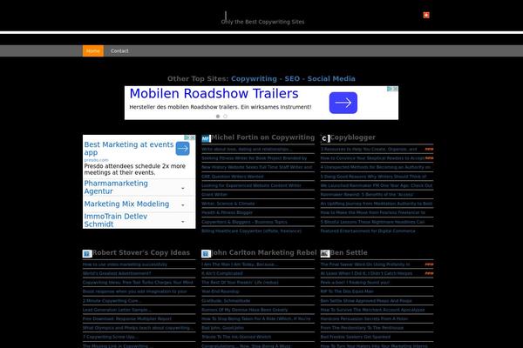Open the Contact page from the navigation bar
Image resolution: width=523 pixels, height=348 pixels.
[119, 51]
